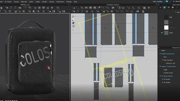Select the 2D Edit Topstitch tool

[117, 11]
